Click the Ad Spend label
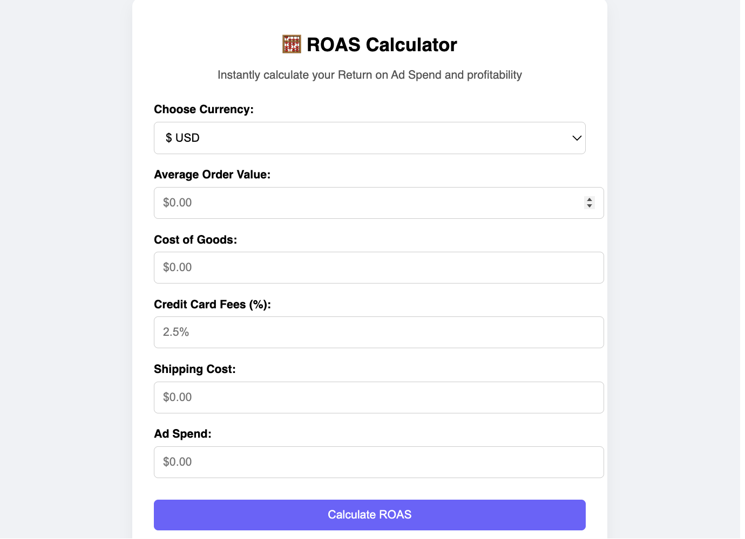This screenshot has width=745, height=539. 182,434
